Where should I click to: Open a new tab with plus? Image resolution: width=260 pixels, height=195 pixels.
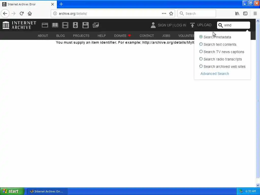pos(61,4)
